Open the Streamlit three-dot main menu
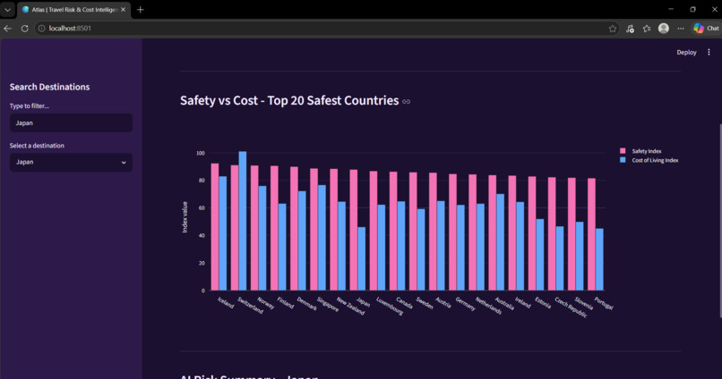The image size is (722, 379). tap(709, 53)
